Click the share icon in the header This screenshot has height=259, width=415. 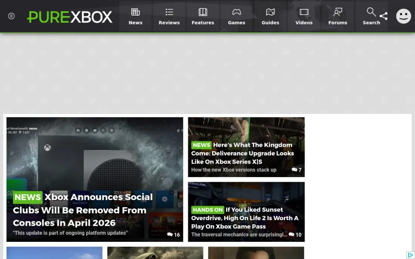coord(383,16)
